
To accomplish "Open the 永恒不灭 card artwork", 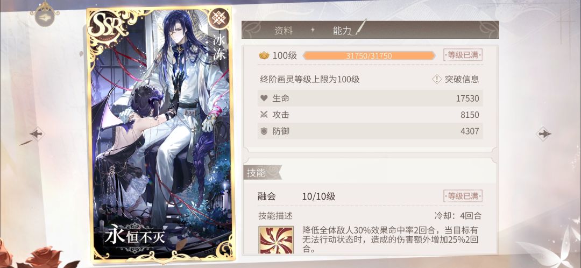I will point(160,134).
